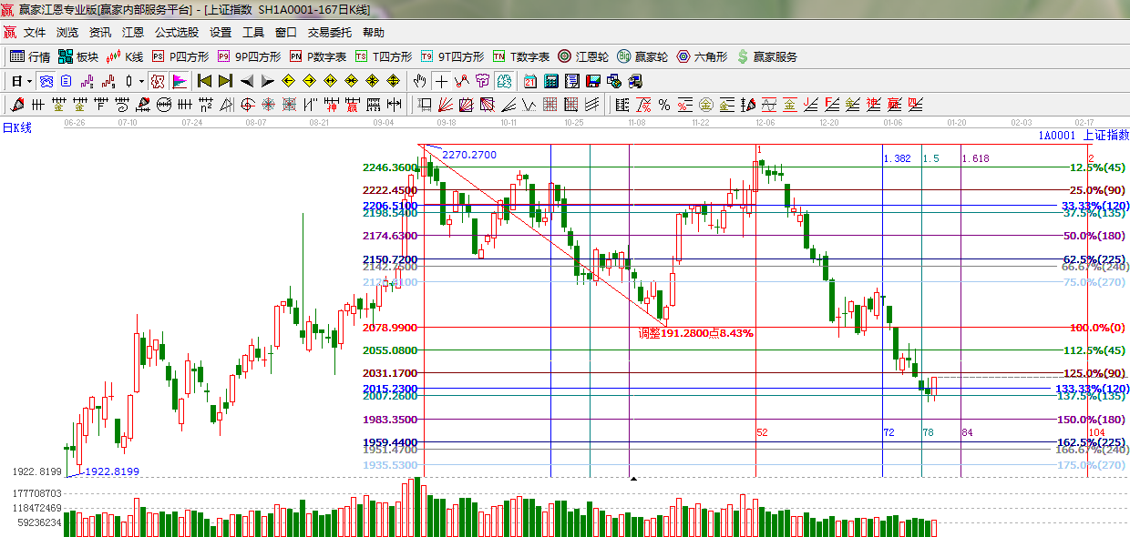Screen dimensions: 1130x537
Task: Click the 日K线 chart label
Action: (17, 127)
